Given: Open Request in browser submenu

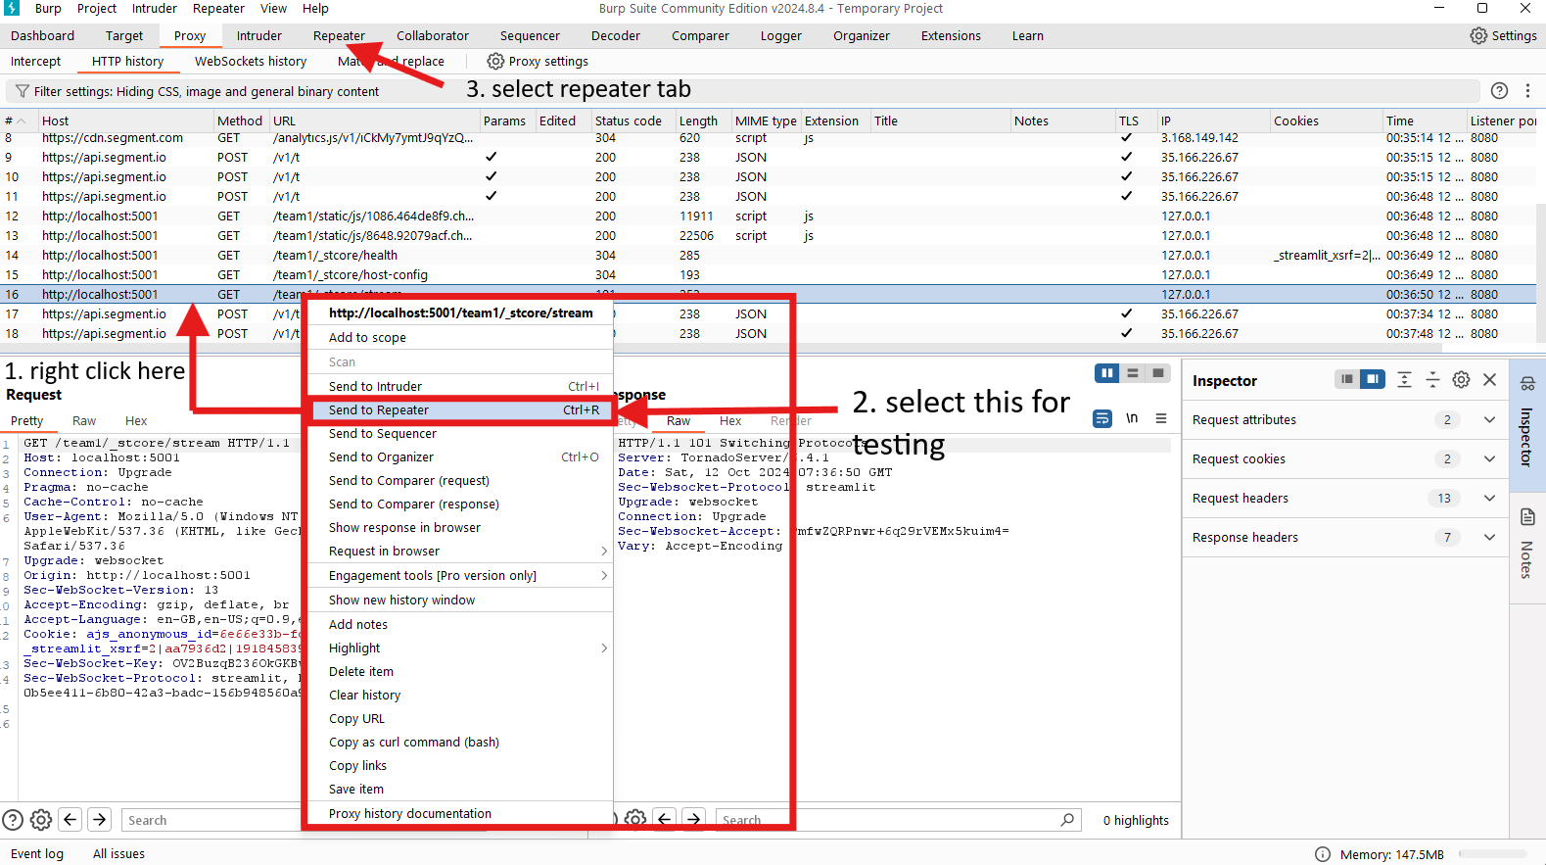Looking at the screenshot, I should coord(460,552).
